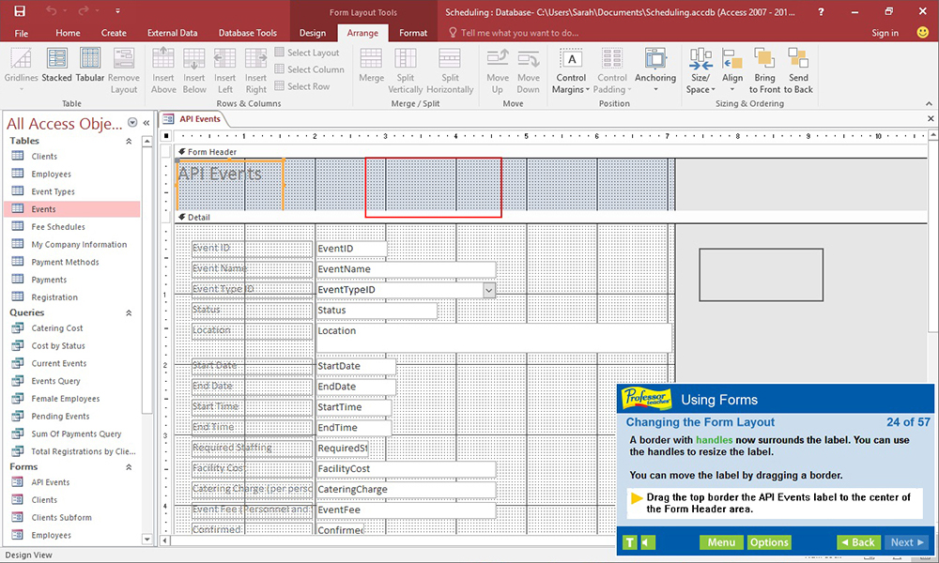The width and height of the screenshot is (939, 563).
Task: Click the Location text box
Action: tap(494, 338)
